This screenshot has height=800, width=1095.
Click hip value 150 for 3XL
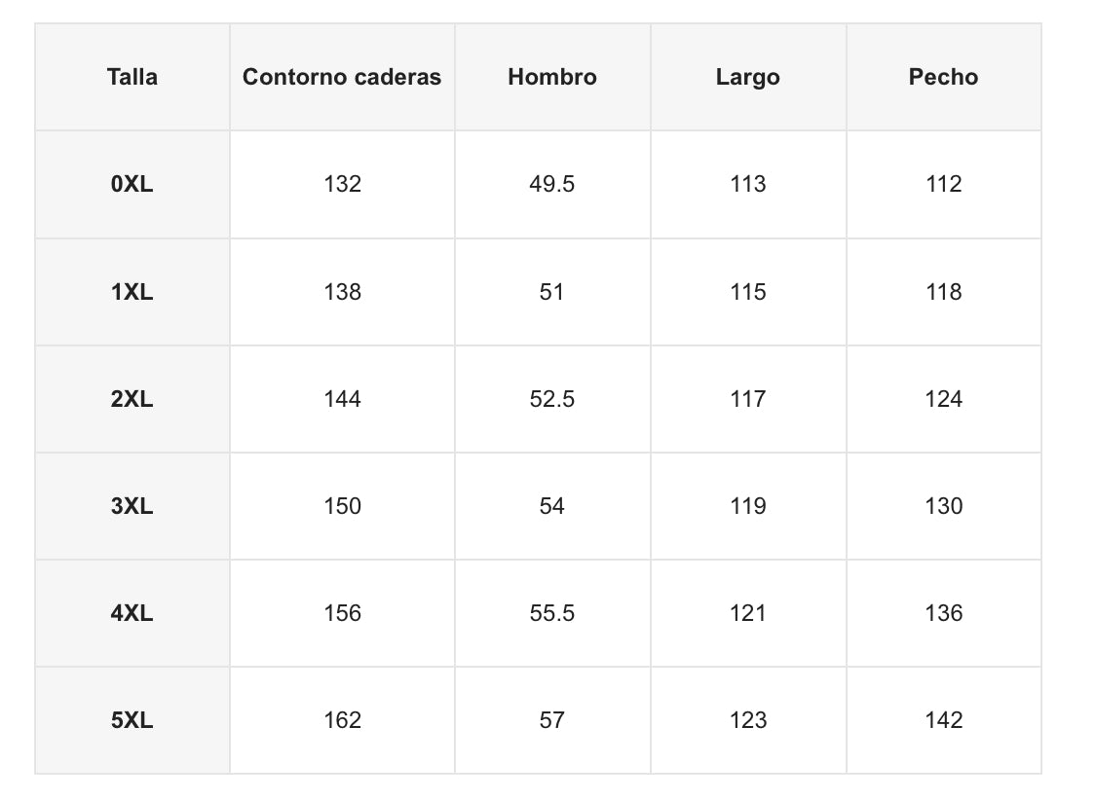[342, 506]
